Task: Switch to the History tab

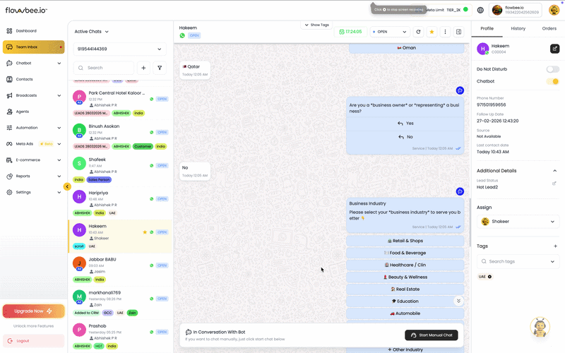Action: [x=518, y=28]
